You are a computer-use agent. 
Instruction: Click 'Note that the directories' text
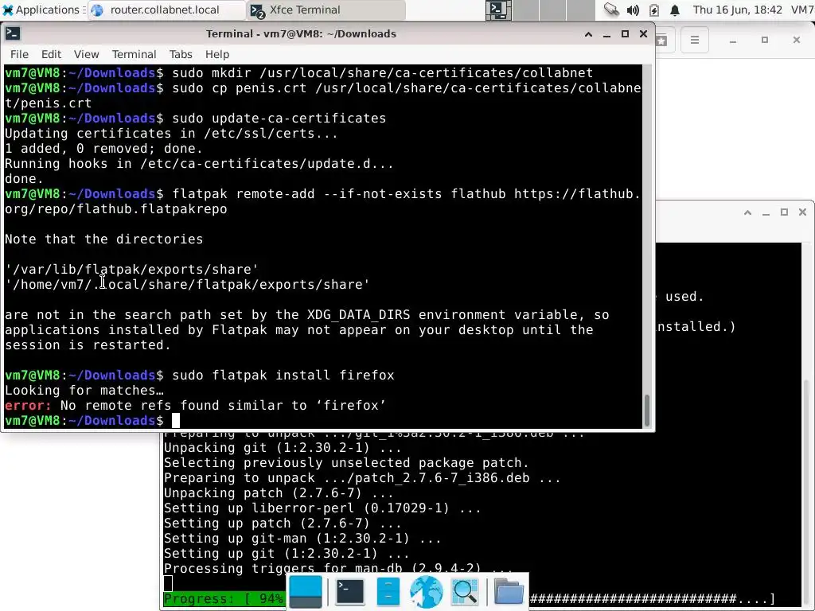point(104,239)
